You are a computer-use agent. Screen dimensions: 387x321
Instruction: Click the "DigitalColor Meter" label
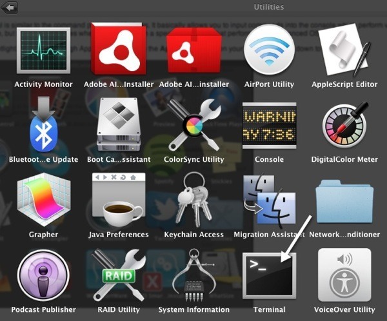(x=344, y=159)
